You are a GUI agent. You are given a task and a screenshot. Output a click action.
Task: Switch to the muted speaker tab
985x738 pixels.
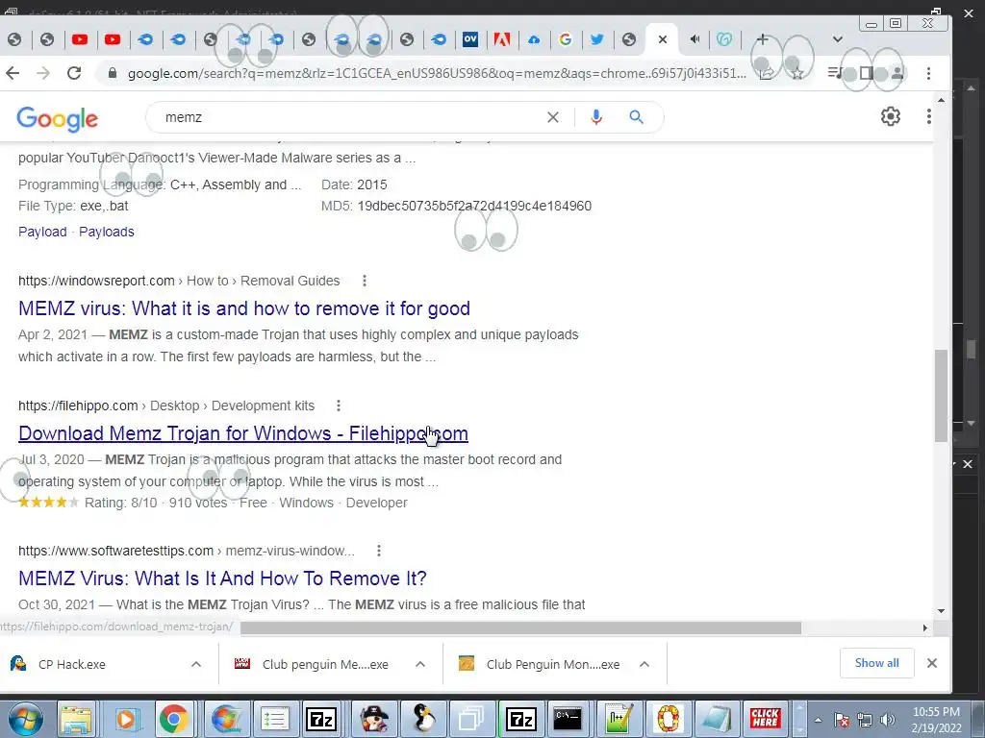coord(695,39)
